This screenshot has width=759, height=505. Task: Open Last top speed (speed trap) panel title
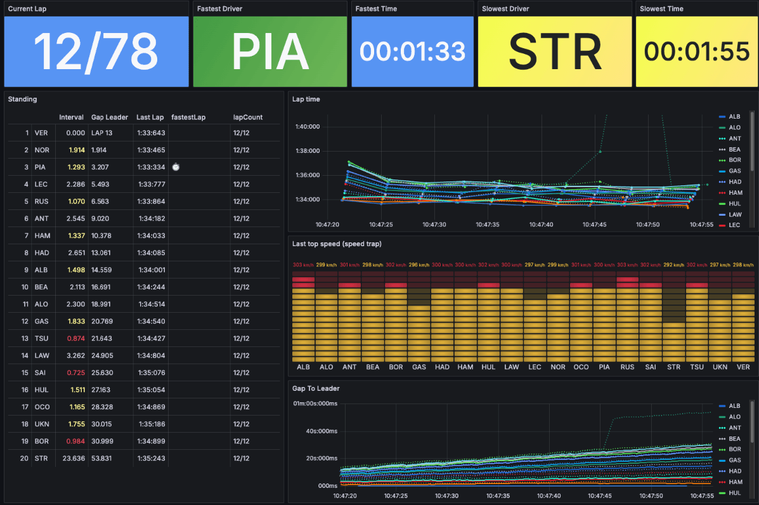click(337, 244)
